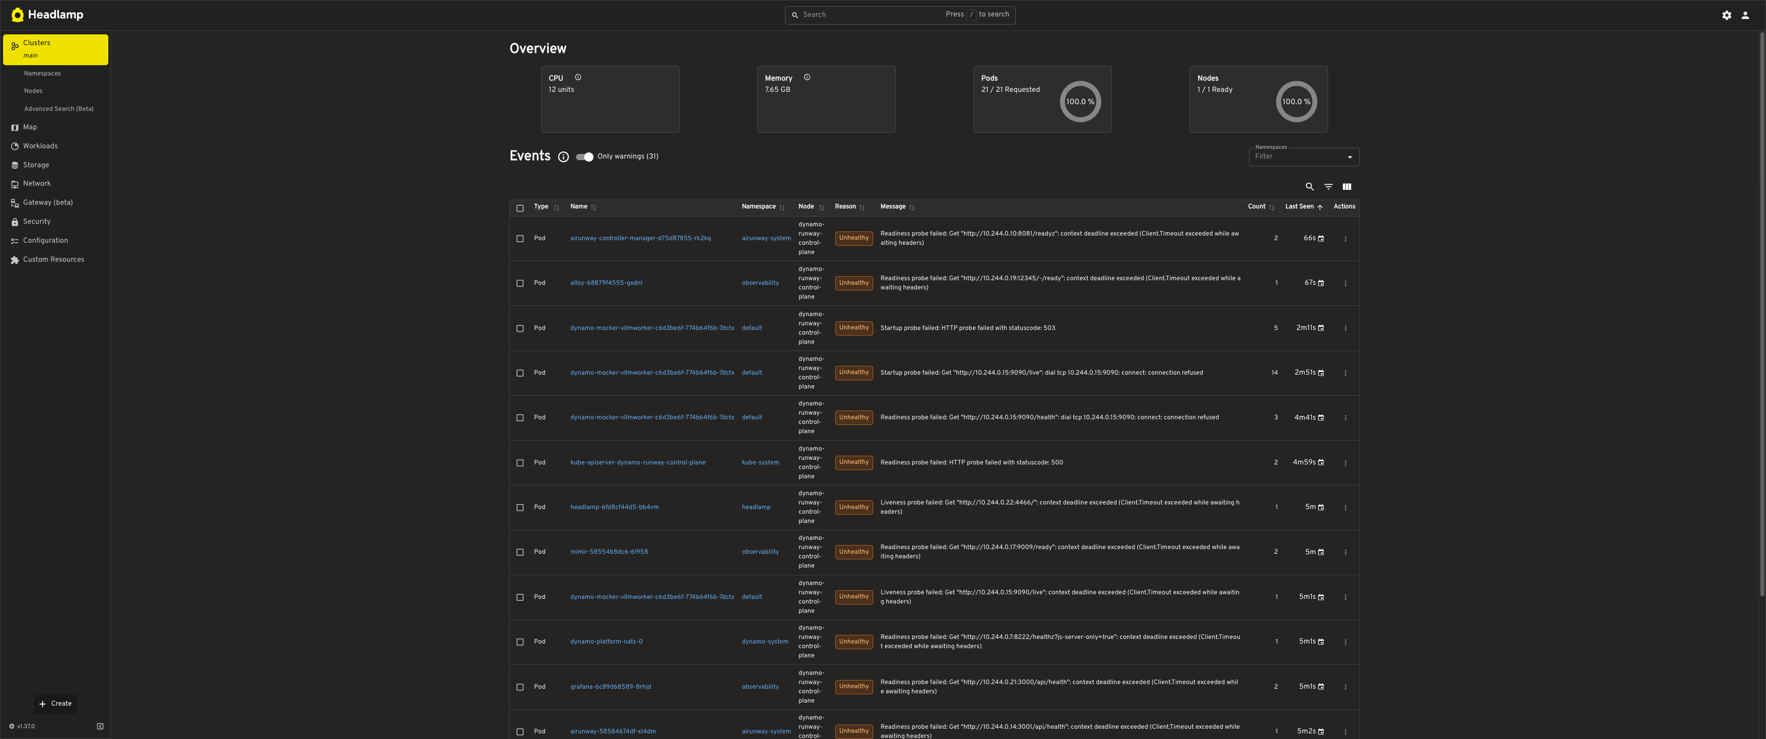Open Clusters main in the sidebar
The width and height of the screenshot is (1766, 739).
click(x=55, y=49)
